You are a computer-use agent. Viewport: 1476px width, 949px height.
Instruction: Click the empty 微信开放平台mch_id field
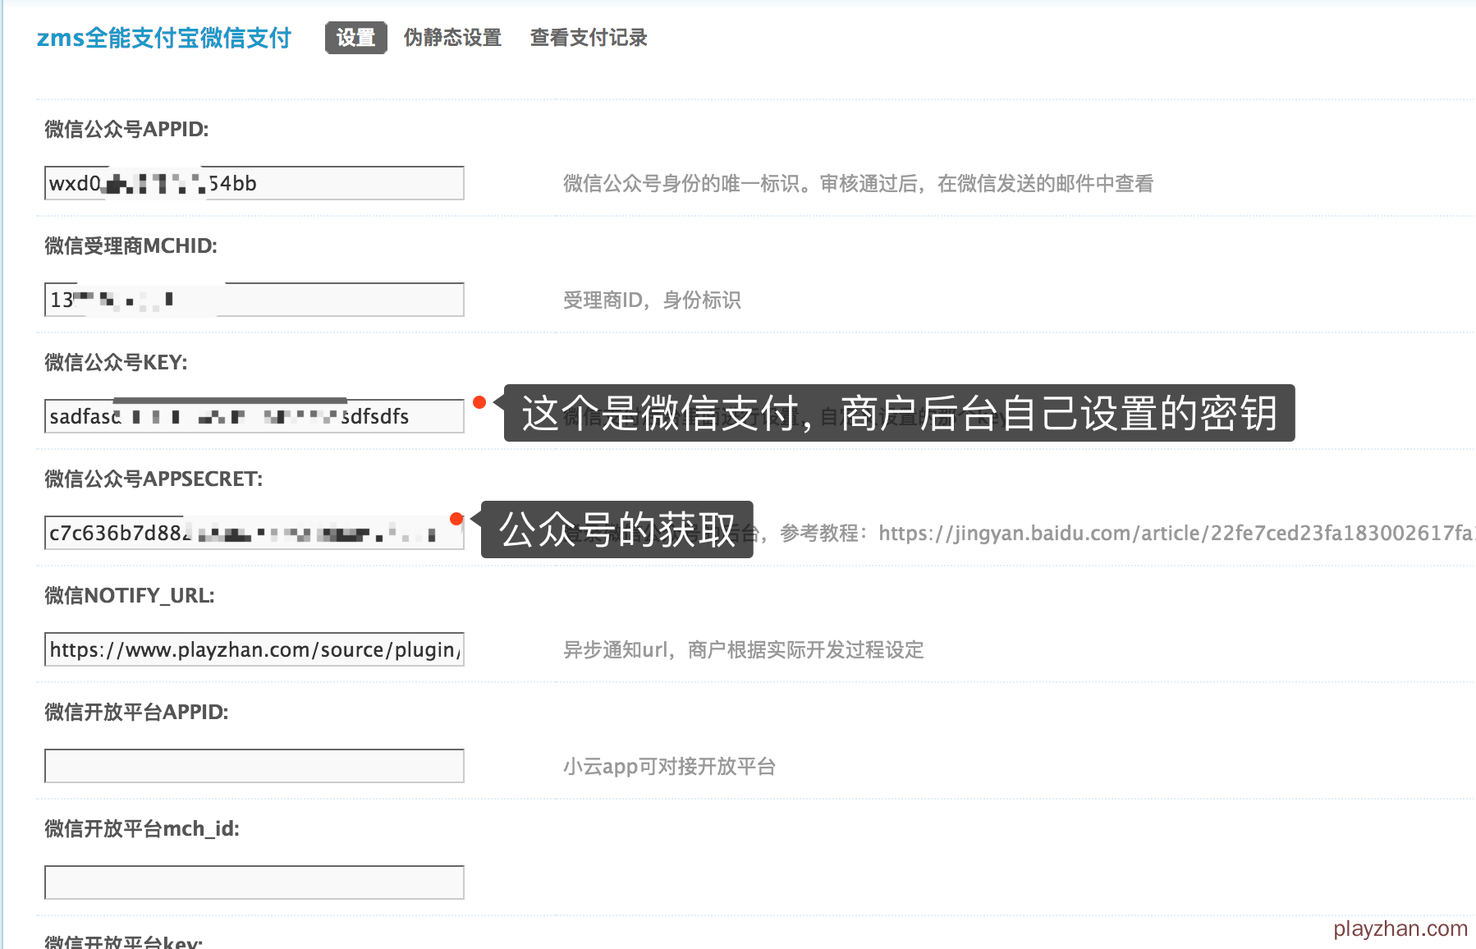[254, 883]
